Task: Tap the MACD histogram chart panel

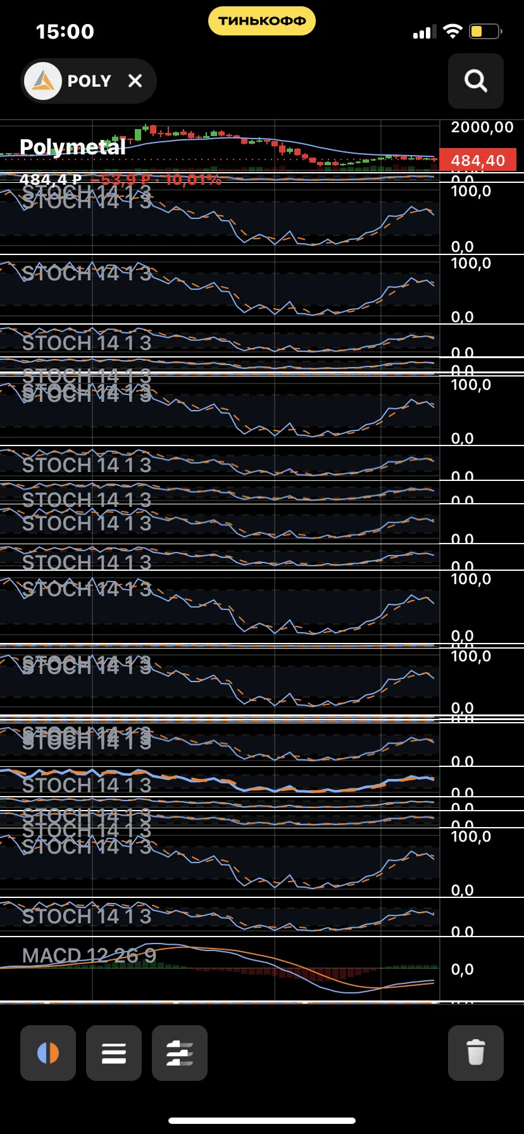Action: click(x=220, y=969)
